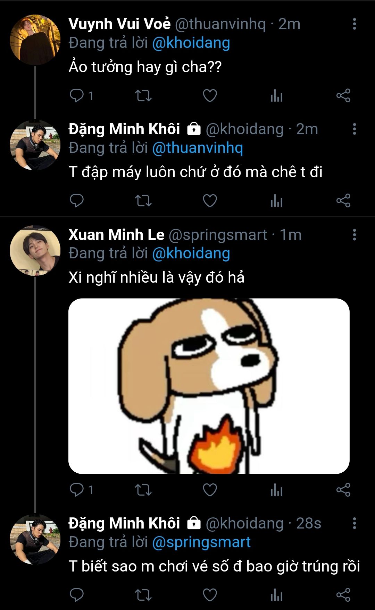Open the @springsmart mention link in last reply
375x610 pixels.
(201, 542)
